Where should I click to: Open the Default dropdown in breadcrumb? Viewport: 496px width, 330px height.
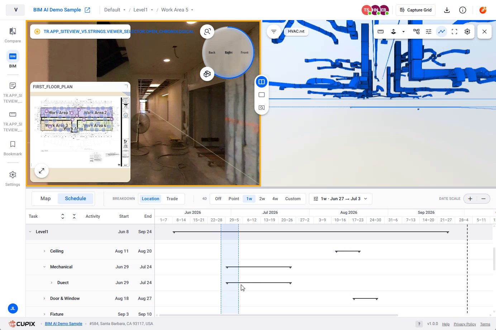(x=115, y=10)
